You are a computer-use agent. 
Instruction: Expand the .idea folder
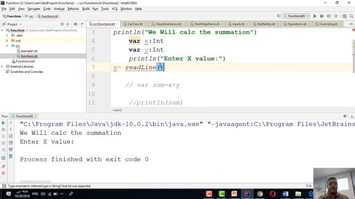click(7, 35)
